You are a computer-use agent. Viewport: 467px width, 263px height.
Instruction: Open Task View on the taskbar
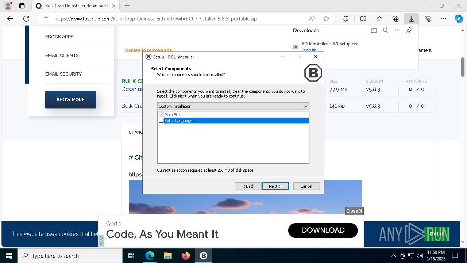coord(131,256)
